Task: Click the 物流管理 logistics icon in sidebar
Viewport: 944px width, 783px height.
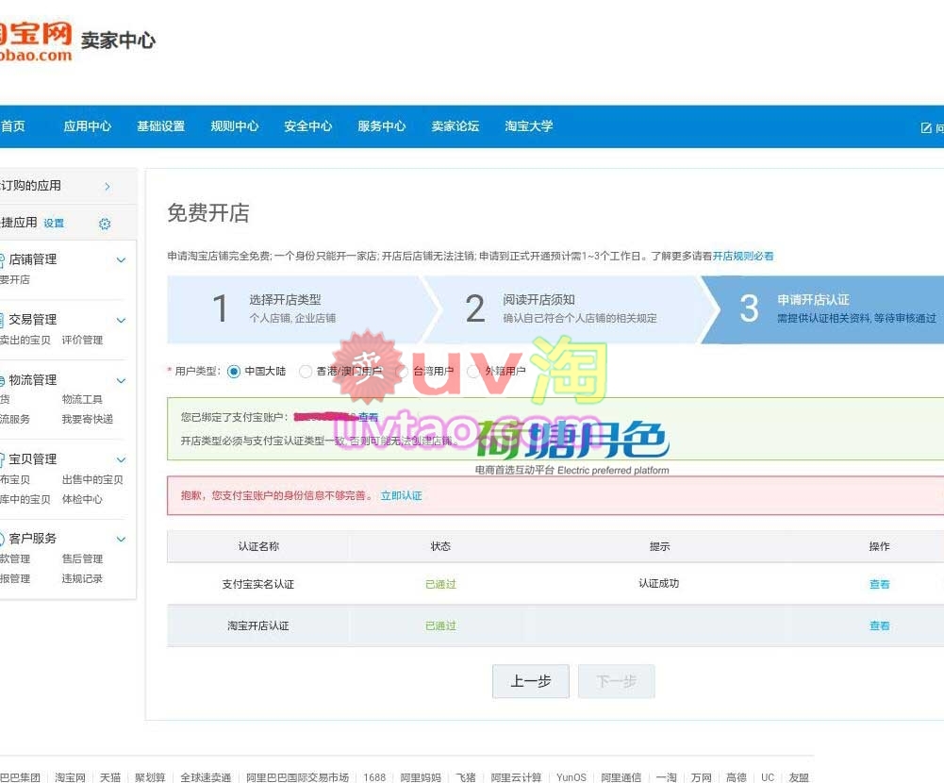Action: [x=2, y=380]
